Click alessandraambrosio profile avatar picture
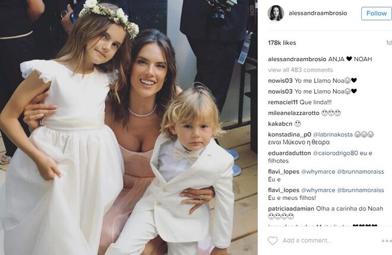The width and height of the screenshot is (392, 255). (x=276, y=13)
